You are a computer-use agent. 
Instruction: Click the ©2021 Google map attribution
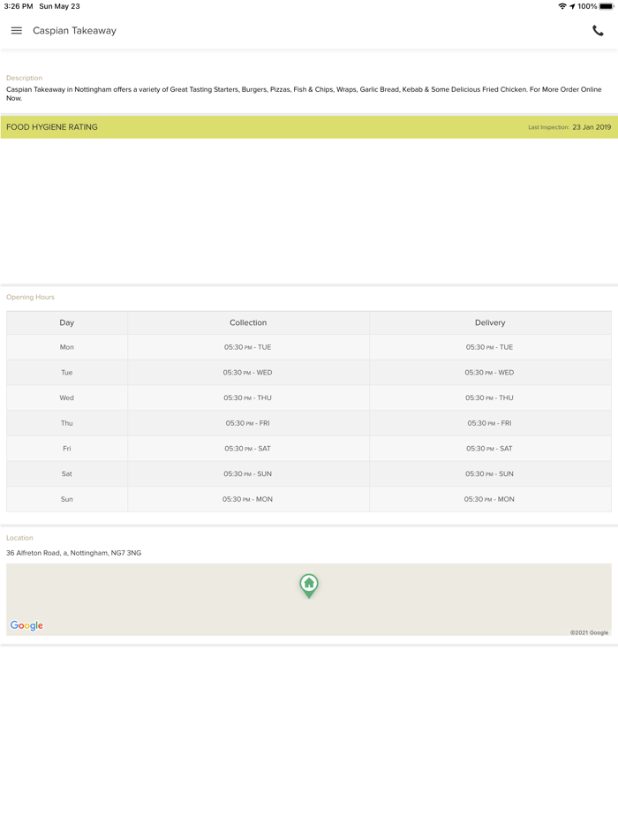point(589,632)
